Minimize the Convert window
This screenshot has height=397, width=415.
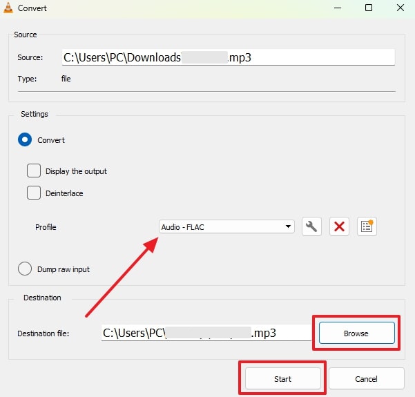[x=336, y=8]
